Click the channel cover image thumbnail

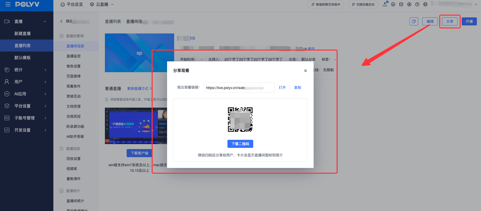point(139,53)
